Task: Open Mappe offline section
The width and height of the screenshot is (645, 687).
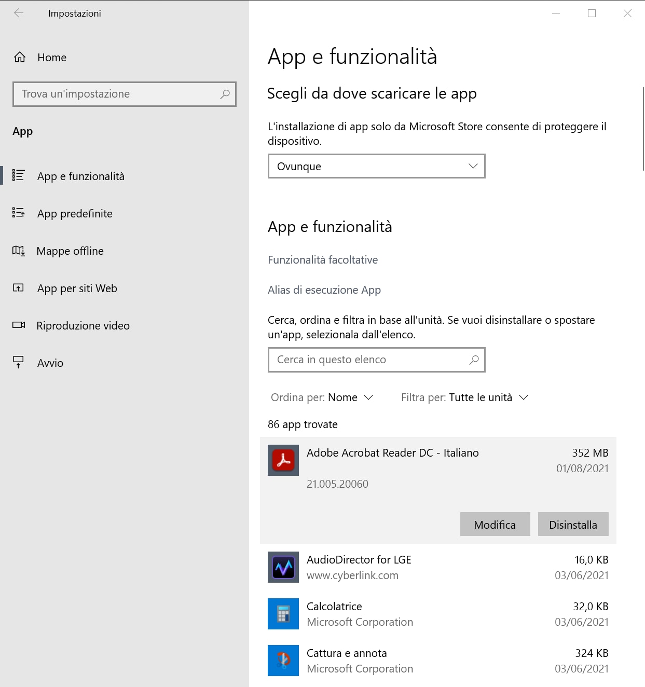Action: pyautogui.click(x=125, y=251)
